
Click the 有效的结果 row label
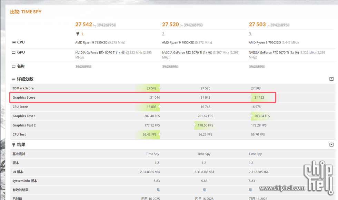[20, 190]
